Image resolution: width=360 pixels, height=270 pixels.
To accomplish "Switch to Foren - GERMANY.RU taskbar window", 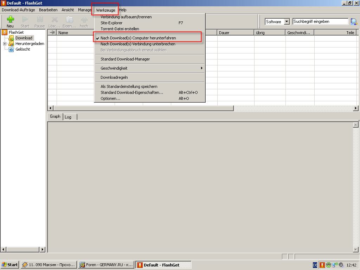I will (106, 265).
